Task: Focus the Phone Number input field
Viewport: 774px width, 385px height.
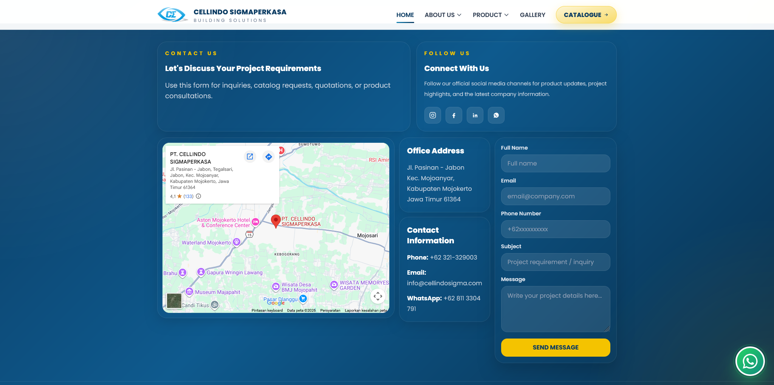Action: [x=556, y=229]
